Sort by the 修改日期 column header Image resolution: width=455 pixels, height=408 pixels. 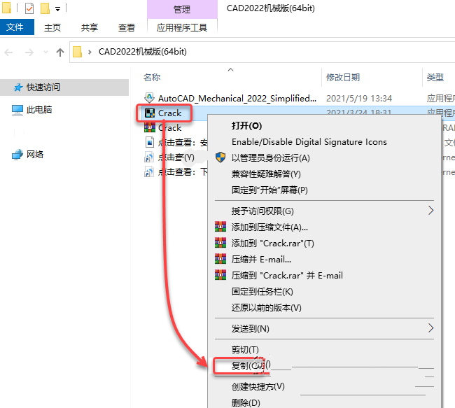(x=343, y=77)
